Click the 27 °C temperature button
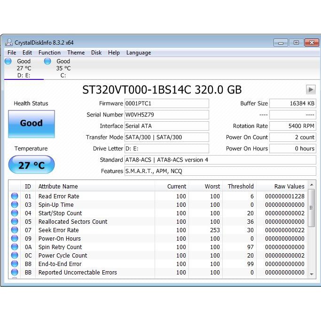The width and height of the screenshot is (321, 321). [x=31, y=165]
